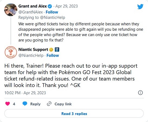Open Grant and Alex's profile picture
Viewport: 148px width, 122px height.
click(11, 10)
